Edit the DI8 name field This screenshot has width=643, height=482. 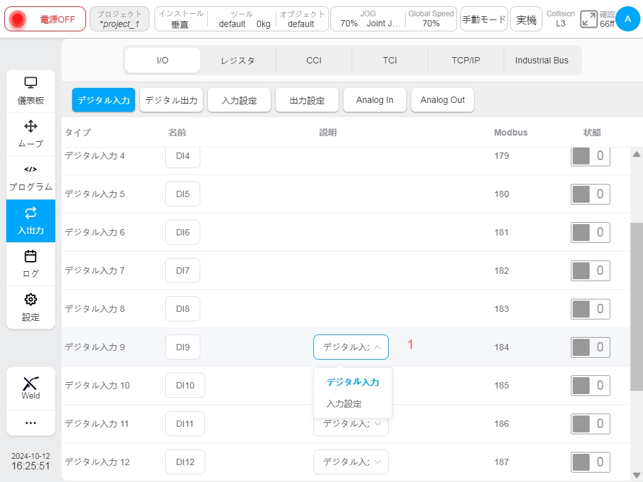(183, 309)
